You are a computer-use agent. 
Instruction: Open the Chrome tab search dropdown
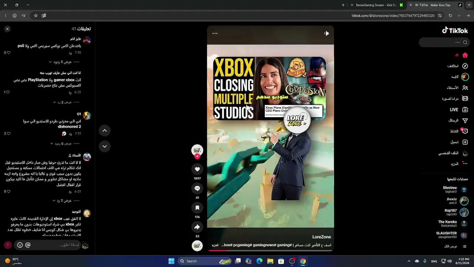coord(468,5)
